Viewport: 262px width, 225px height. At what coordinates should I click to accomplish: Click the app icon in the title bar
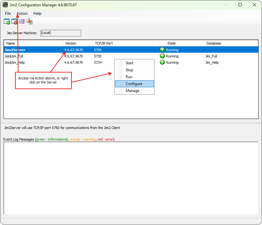coord(5,5)
